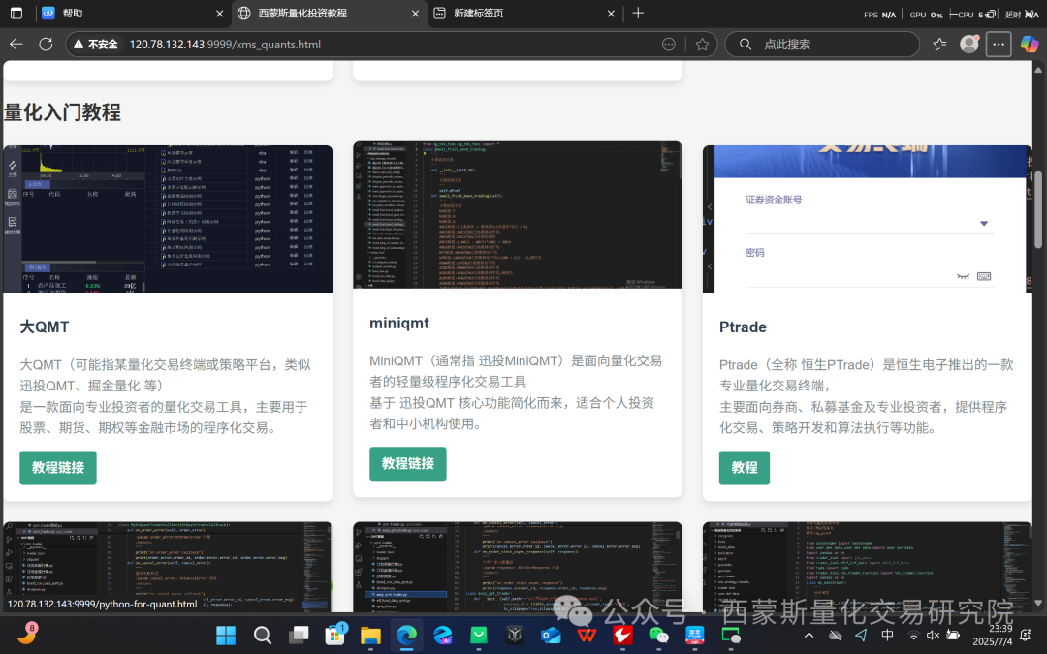Close the 新建标签页 tab
Image resolution: width=1047 pixels, height=654 pixels.
coord(611,14)
